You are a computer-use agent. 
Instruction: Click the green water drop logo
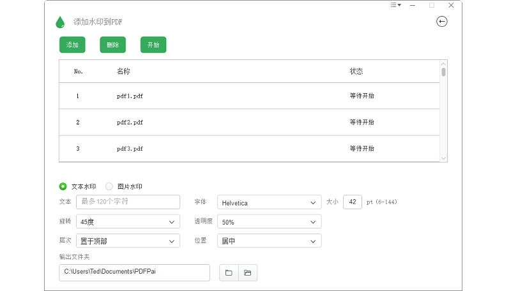click(x=60, y=22)
